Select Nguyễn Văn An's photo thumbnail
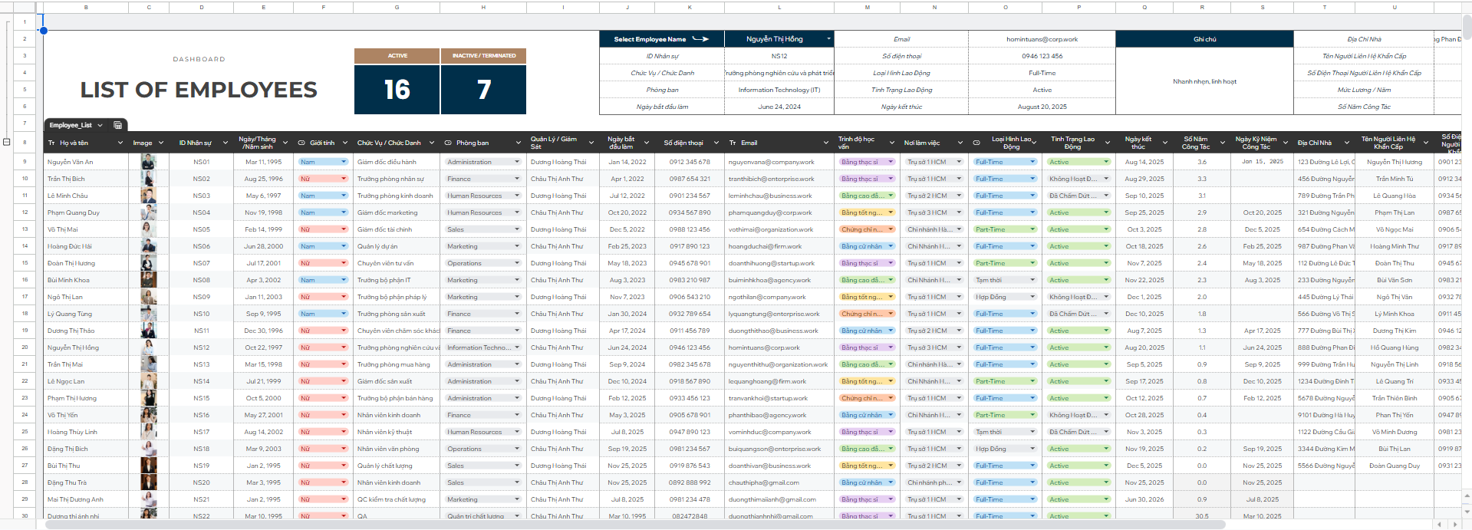 tap(148, 162)
